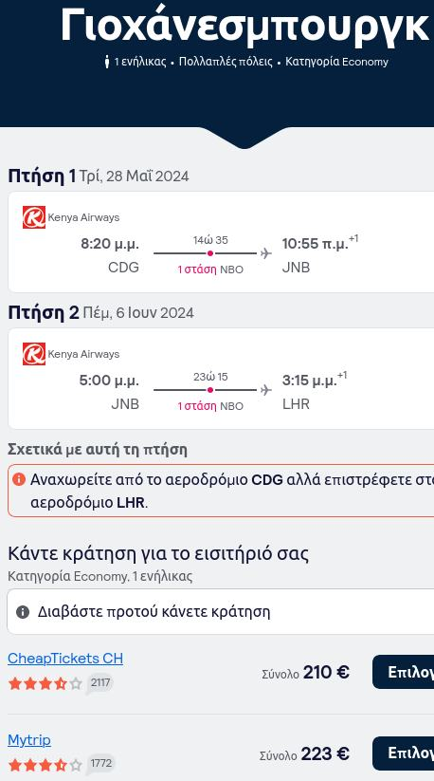Click the CheapTickets CH star rating

coord(45,683)
